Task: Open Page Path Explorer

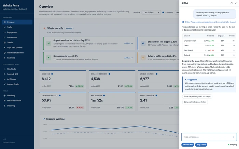Action: click(17, 48)
